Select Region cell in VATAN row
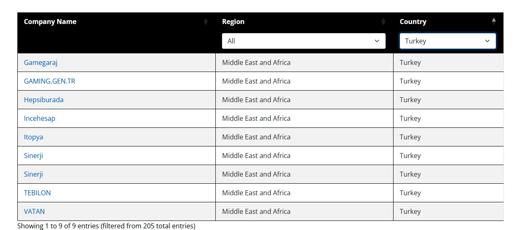The width and height of the screenshot is (520, 230). point(304,211)
